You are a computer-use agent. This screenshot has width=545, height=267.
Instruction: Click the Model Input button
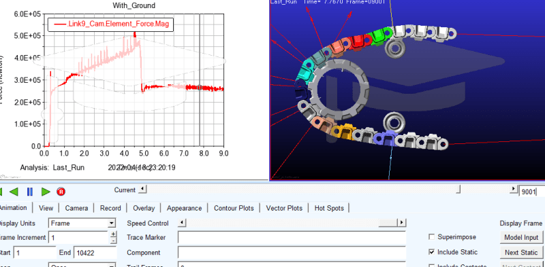tap(521, 238)
